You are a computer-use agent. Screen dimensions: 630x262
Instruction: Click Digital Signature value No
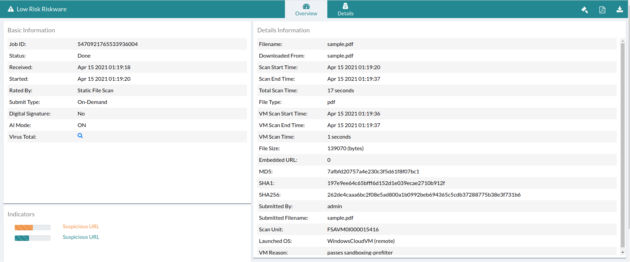pyautogui.click(x=81, y=114)
